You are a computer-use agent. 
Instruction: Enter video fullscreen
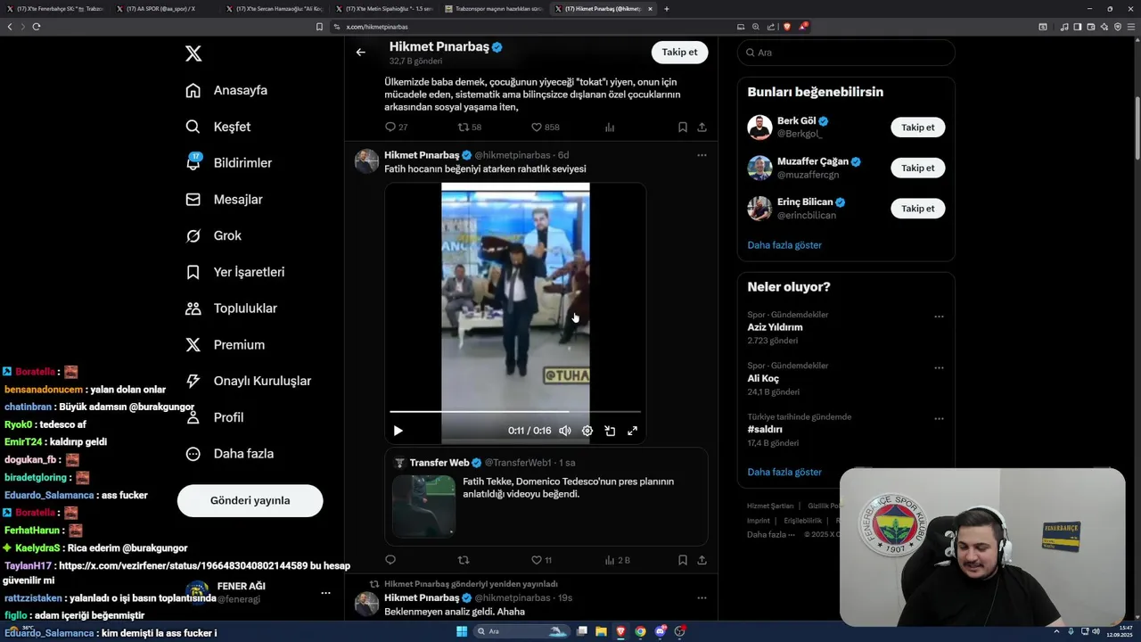click(x=632, y=431)
